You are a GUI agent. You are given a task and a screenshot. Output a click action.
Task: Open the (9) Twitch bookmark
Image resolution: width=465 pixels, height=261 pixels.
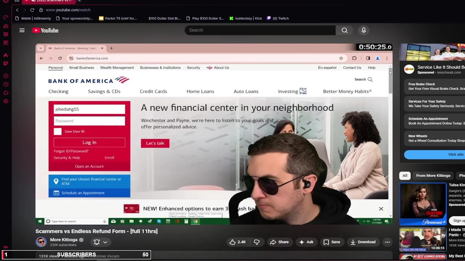click(278, 18)
